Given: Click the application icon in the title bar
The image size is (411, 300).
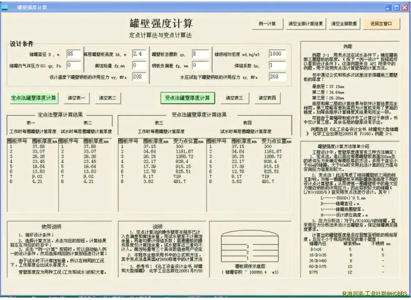Looking at the screenshot, I should click(5, 7).
